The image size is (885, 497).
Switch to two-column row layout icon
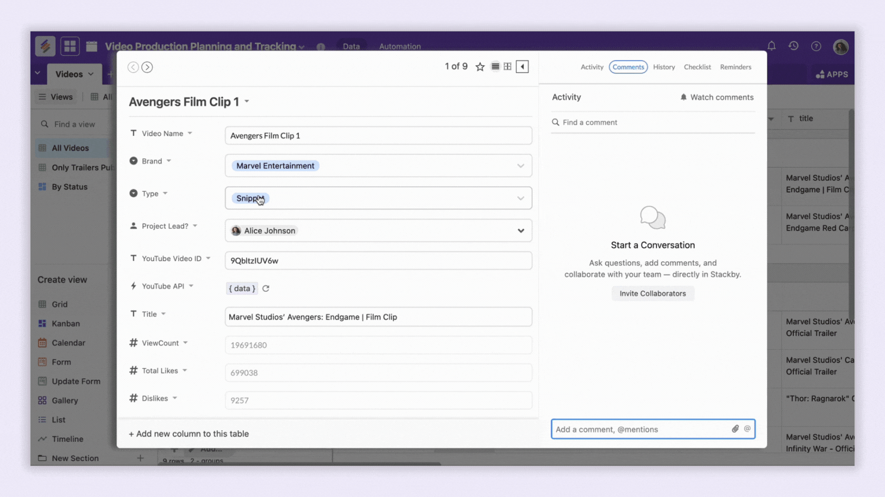507,66
